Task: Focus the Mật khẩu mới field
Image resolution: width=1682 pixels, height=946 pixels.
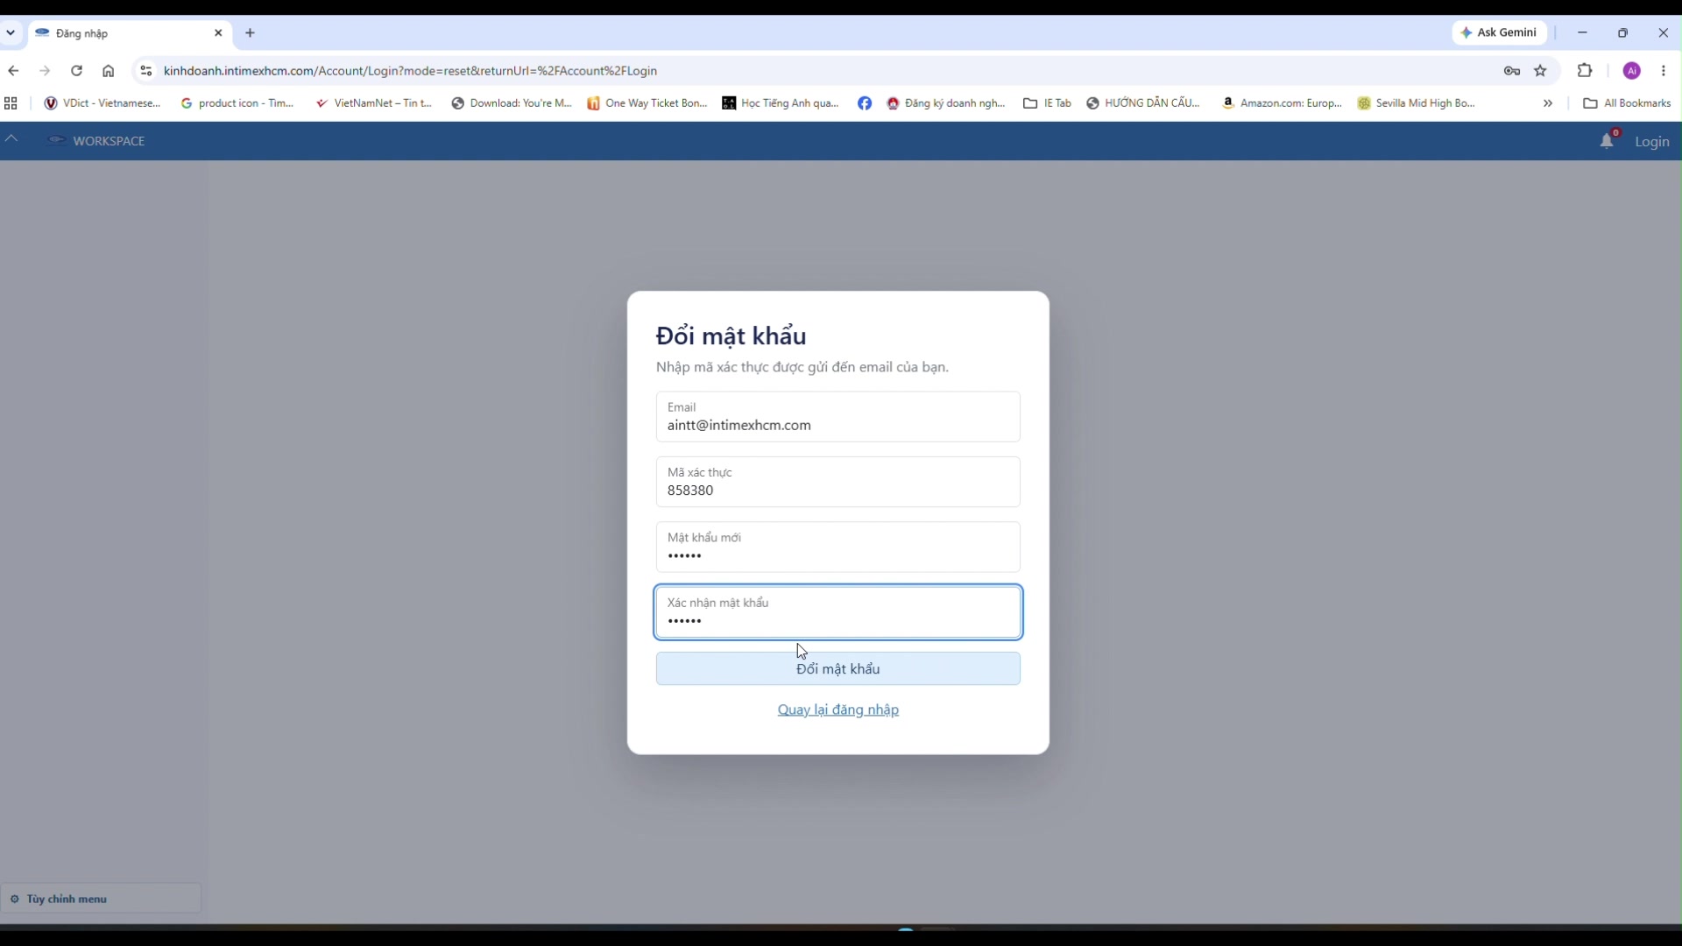Action: click(x=838, y=547)
